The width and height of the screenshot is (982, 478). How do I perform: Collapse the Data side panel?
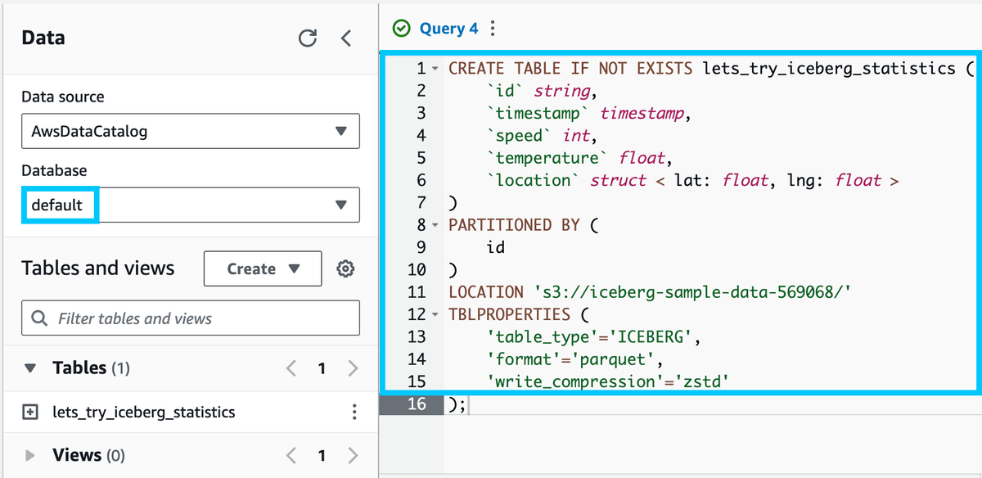click(346, 38)
